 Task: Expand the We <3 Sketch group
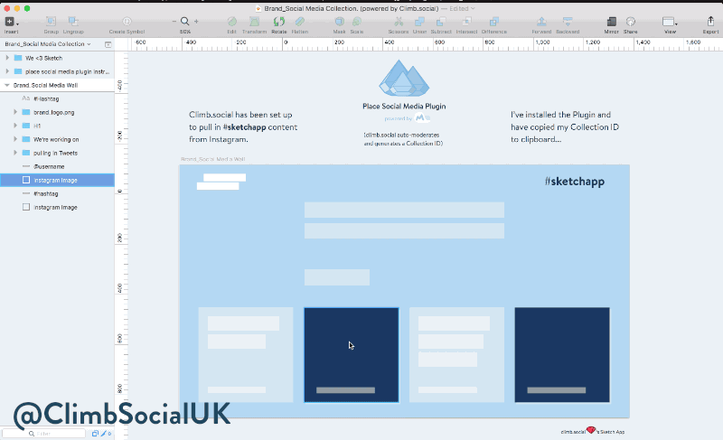[x=7, y=57]
